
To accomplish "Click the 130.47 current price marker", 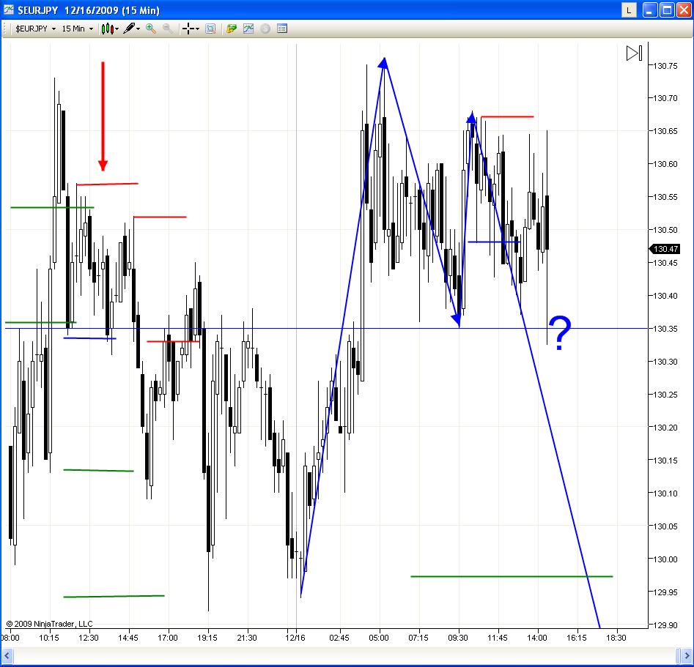I will click(x=665, y=249).
